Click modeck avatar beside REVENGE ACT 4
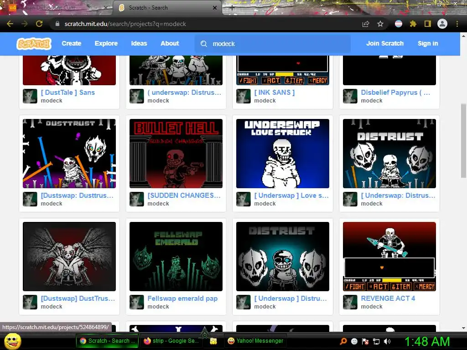Screen dimensions: 467x350 tap(350, 302)
